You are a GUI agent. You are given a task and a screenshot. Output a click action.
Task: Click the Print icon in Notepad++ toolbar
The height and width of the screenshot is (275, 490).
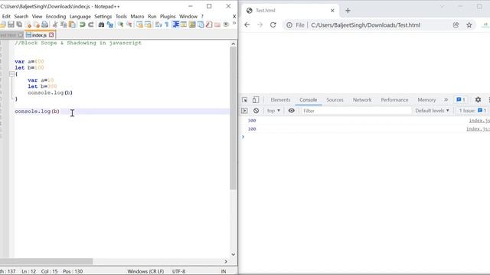coord(44,24)
